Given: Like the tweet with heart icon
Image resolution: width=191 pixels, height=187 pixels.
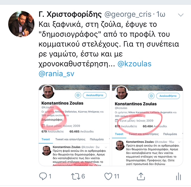Looking at the screenshot, I should [108, 176].
